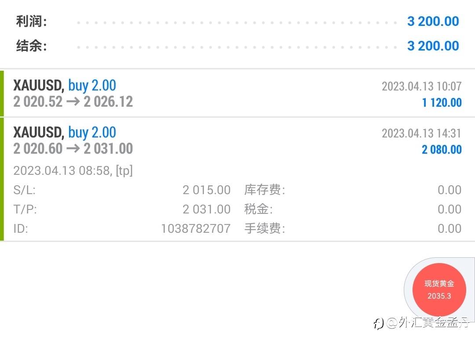475x343 pixels.
Task: Select the 2023.04.13 14:31 close timestamp
Action: [x=421, y=133]
